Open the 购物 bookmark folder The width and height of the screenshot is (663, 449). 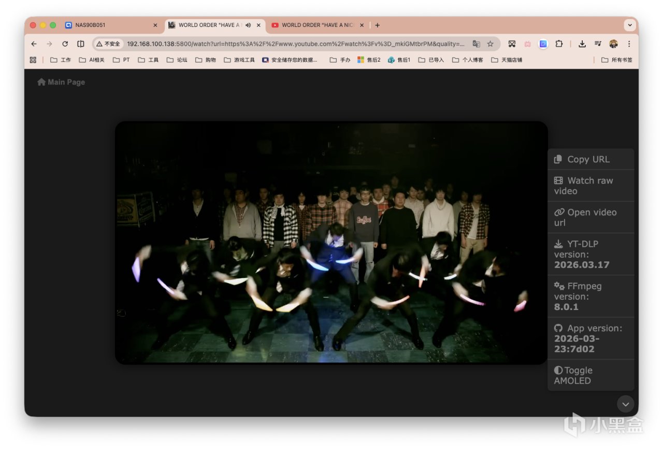[206, 60]
